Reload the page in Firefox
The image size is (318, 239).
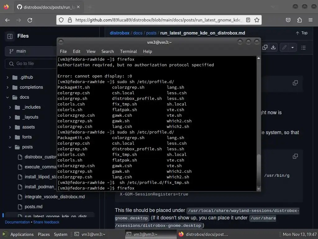click(30, 20)
